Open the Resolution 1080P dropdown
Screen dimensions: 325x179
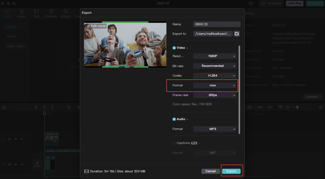click(215, 56)
